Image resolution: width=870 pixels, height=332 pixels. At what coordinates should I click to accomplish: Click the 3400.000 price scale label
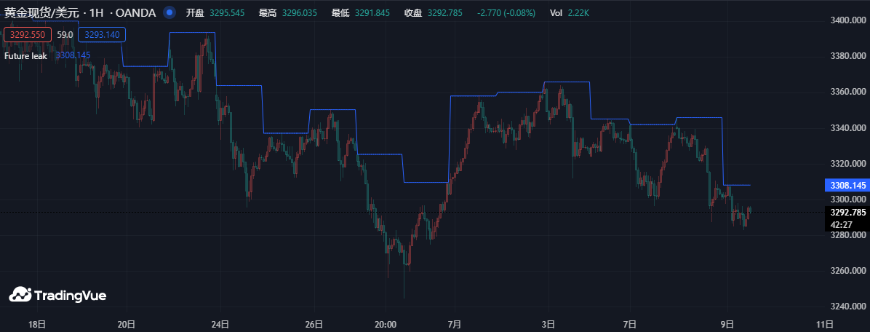(x=847, y=20)
